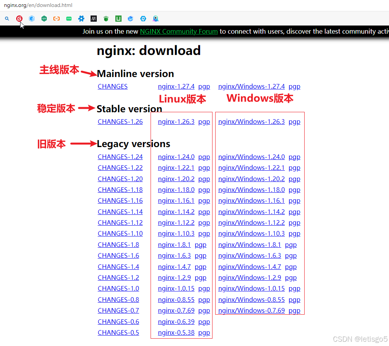Open the NGINX Community Forum link
This screenshot has width=389, height=346.
point(179,31)
